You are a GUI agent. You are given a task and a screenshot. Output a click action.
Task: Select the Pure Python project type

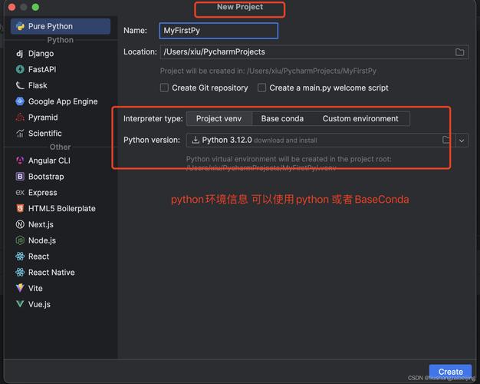tap(61, 26)
